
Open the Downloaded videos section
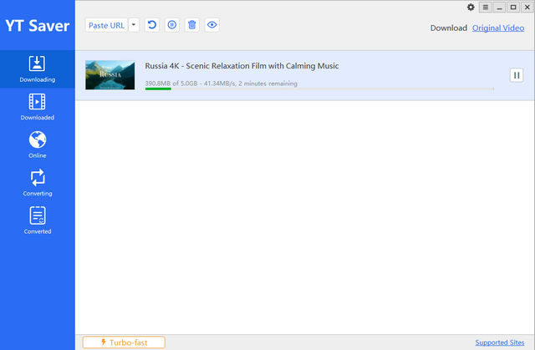pyautogui.click(x=37, y=107)
